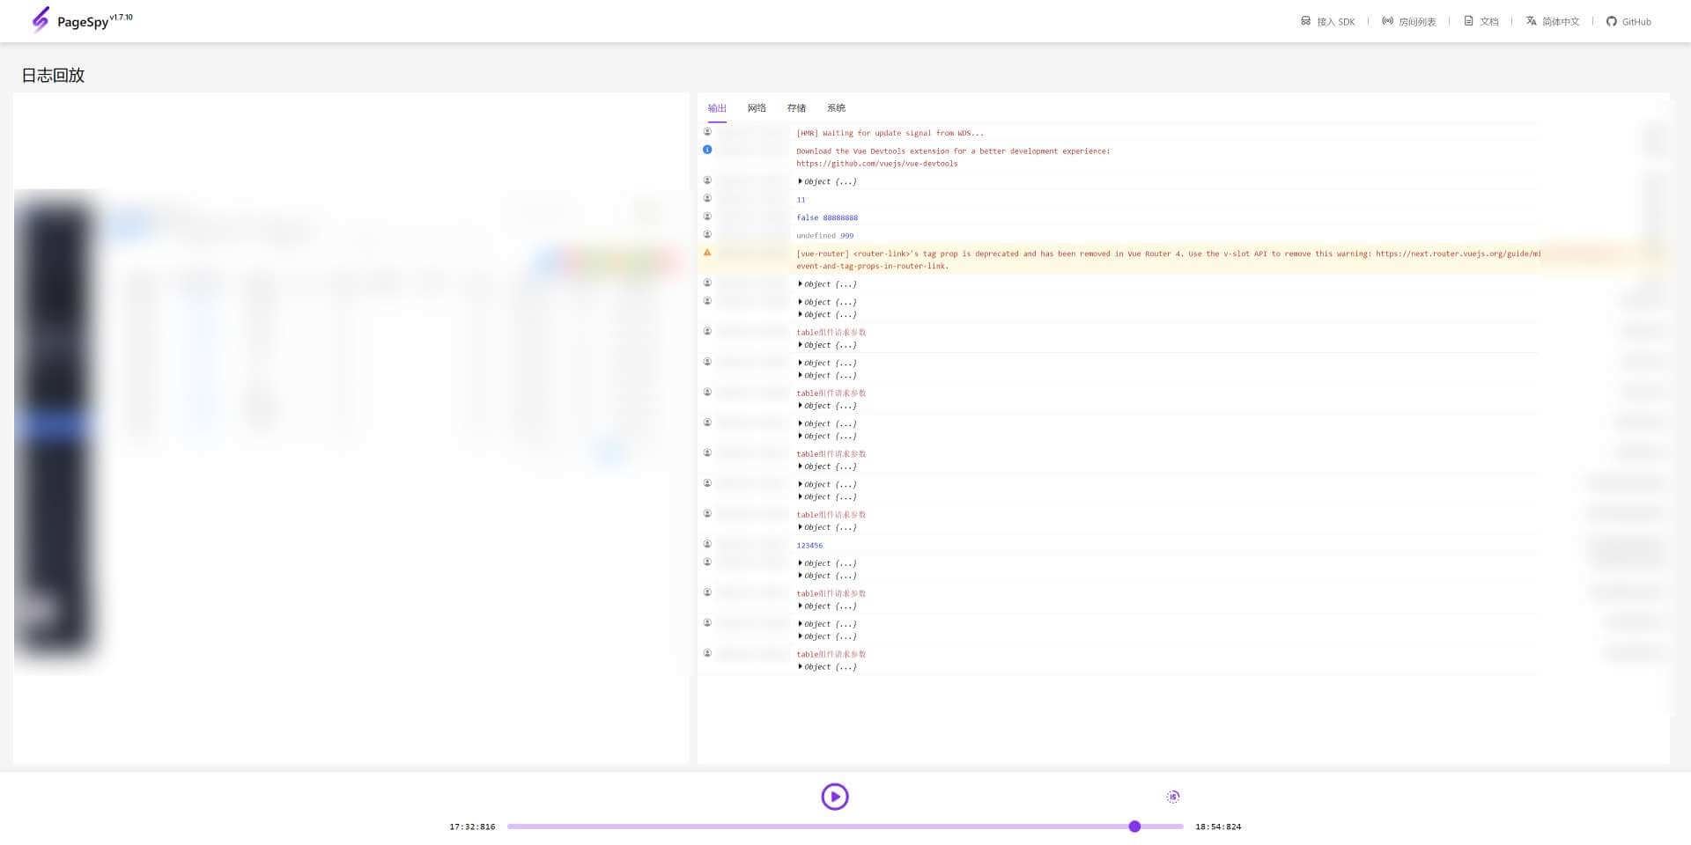Click the playback speed icon

(x=1172, y=797)
